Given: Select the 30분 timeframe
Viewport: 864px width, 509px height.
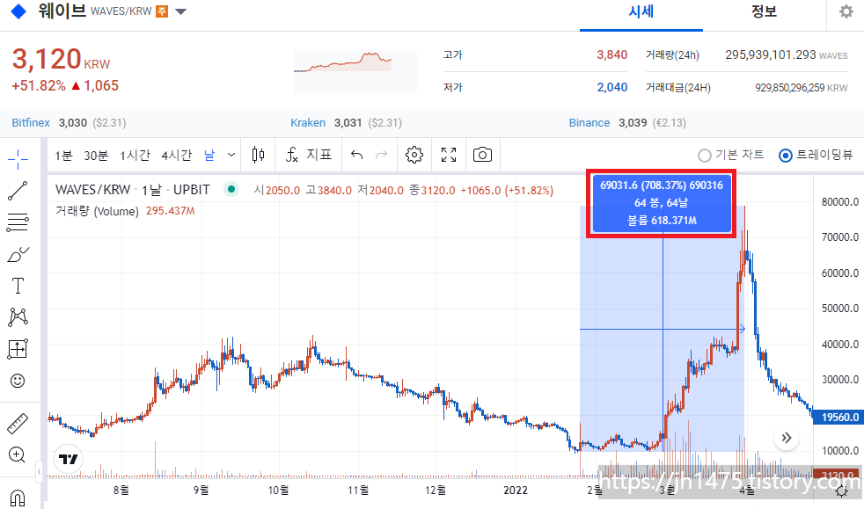Looking at the screenshot, I should click(x=96, y=156).
